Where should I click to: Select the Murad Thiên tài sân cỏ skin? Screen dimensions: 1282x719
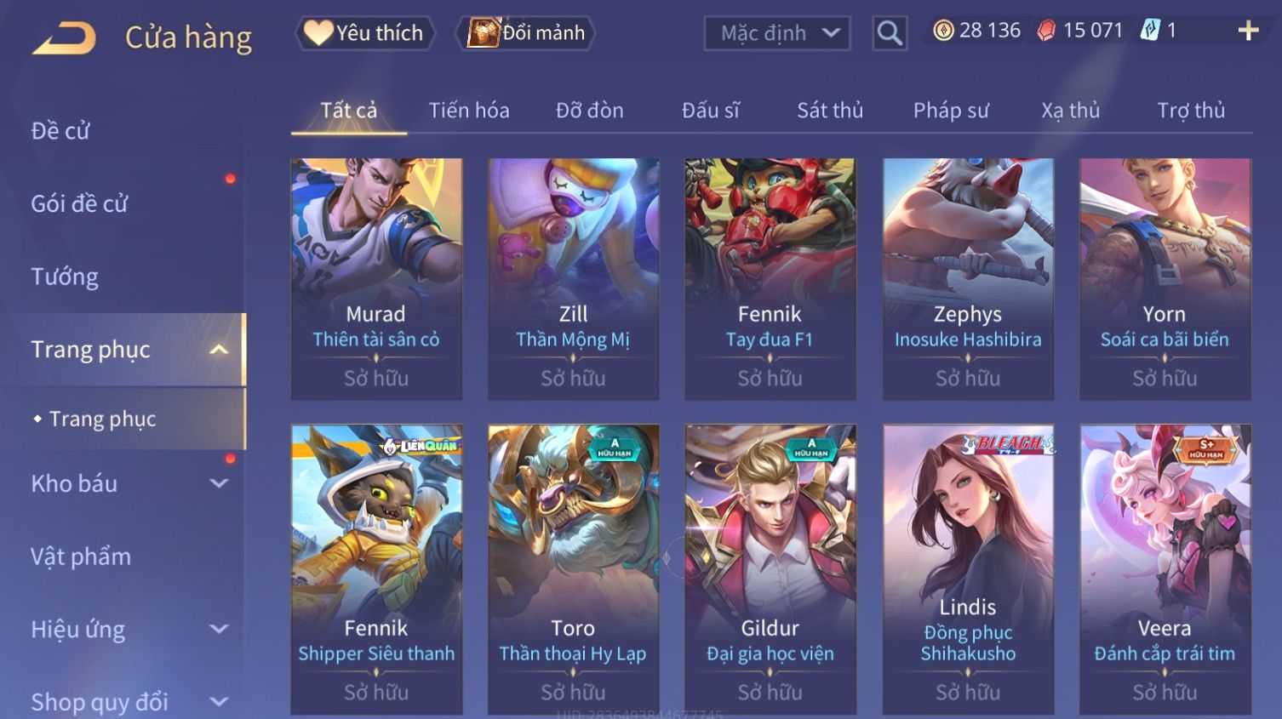click(x=376, y=279)
